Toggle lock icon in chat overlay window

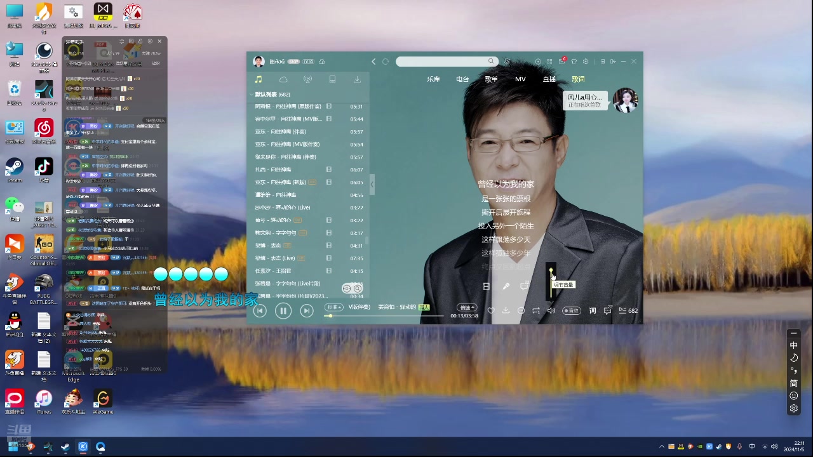point(140,42)
